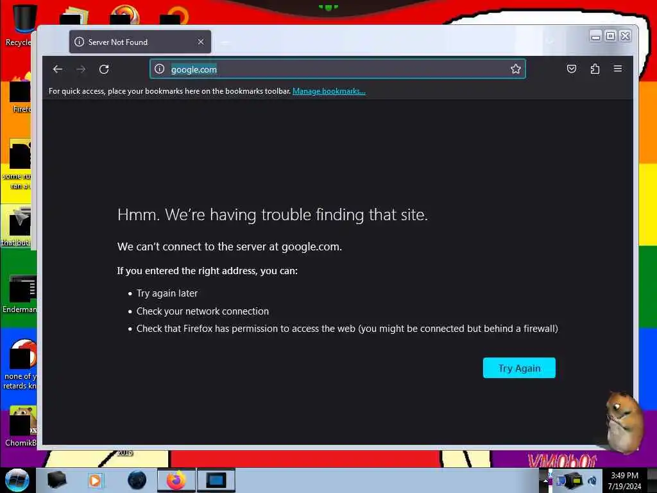Click 'We can't connect to the server' text
Viewport: 657px width, 493px height.
230,246
